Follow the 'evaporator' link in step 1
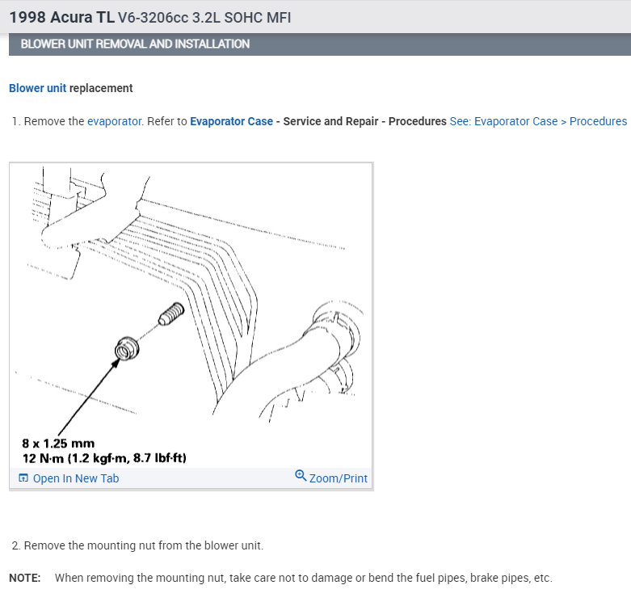 point(114,121)
